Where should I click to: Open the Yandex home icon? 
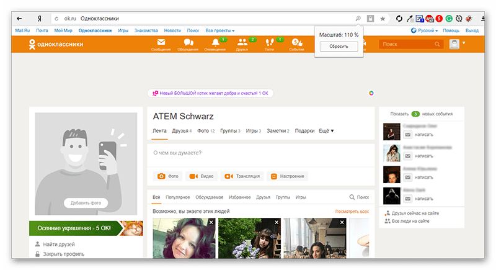[39, 19]
